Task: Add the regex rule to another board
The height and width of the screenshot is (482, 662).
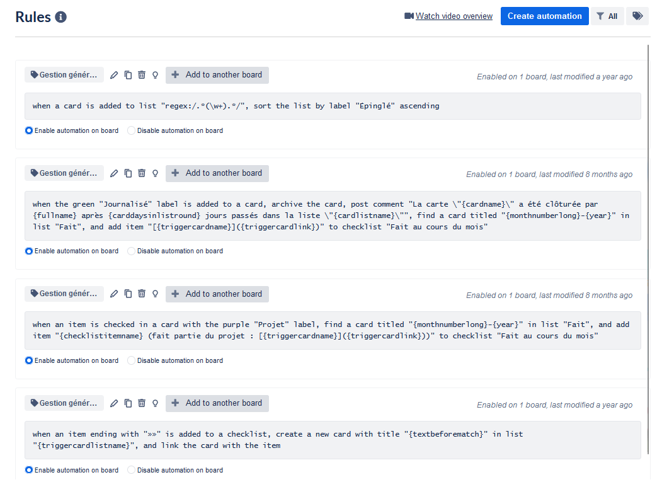Action: 217,75
